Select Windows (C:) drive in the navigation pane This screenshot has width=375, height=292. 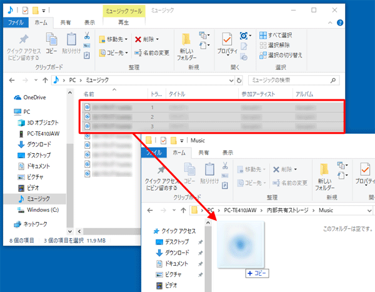pyautogui.click(x=42, y=209)
